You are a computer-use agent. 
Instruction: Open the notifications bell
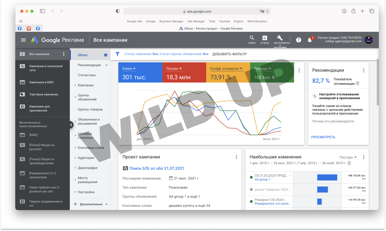click(x=310, y=40)
